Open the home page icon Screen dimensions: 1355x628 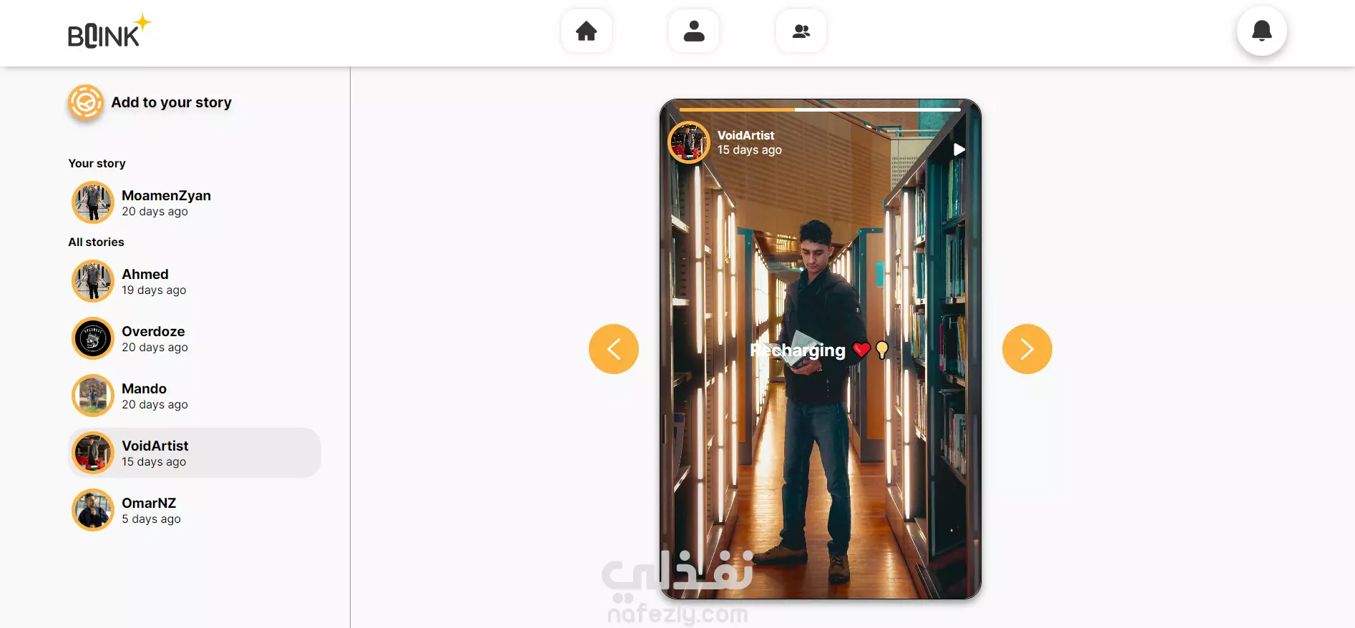tap(587, 31)
